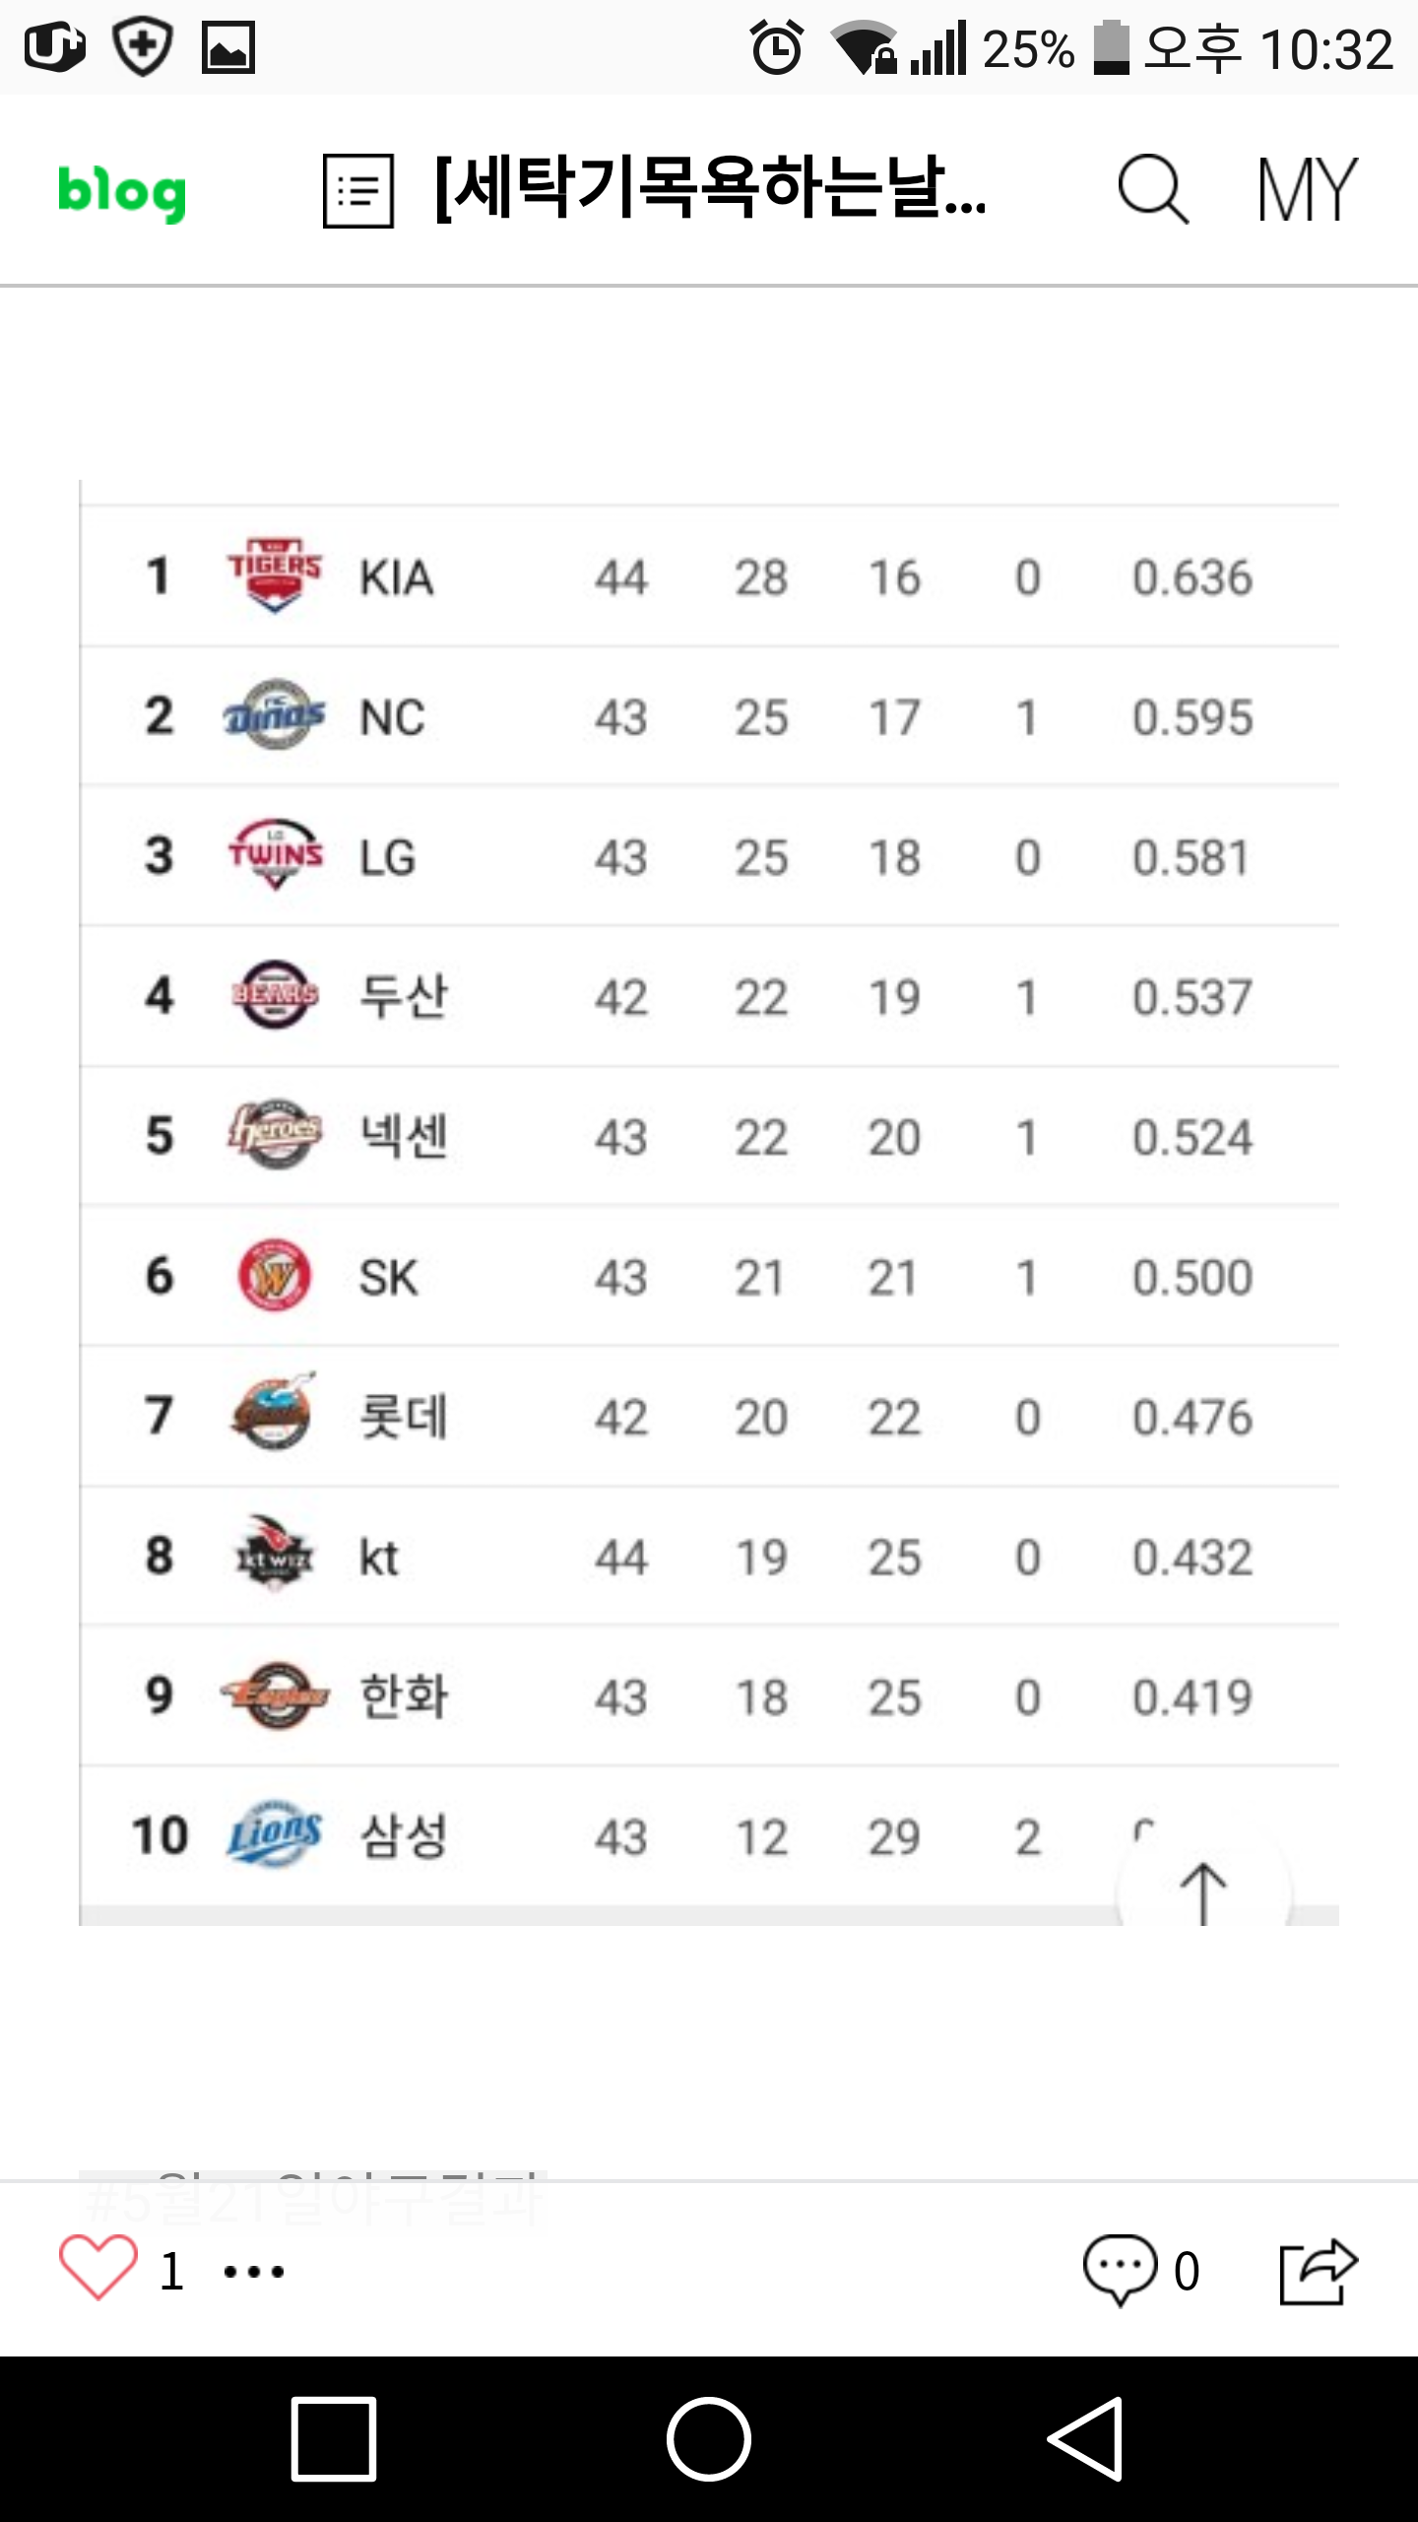
Task: Tap the heart like icon
Action: pos(98,2270)
